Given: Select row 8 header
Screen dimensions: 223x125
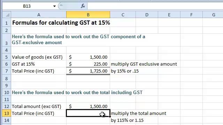Looking at the screenshot, I should [7, 78].
